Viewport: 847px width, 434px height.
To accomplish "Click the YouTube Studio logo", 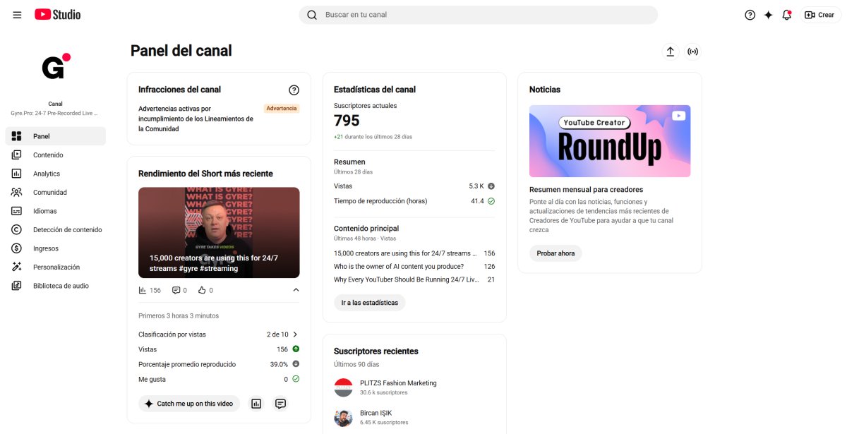I will point(57,15).
